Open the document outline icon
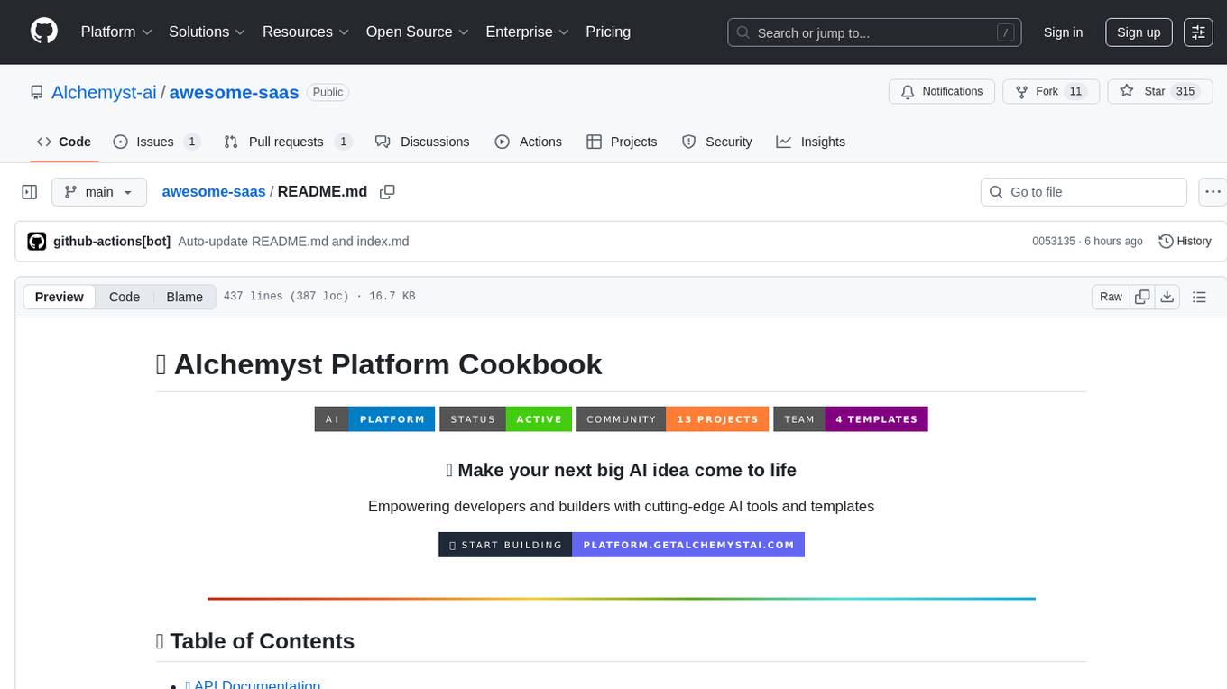Screen dimensions: 1227x689 coord(1199,297)
